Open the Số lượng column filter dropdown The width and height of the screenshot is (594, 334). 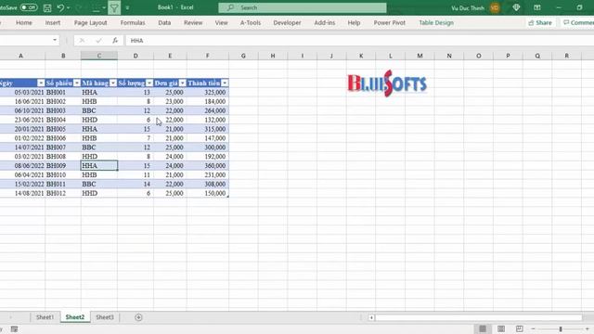[149, 83]
